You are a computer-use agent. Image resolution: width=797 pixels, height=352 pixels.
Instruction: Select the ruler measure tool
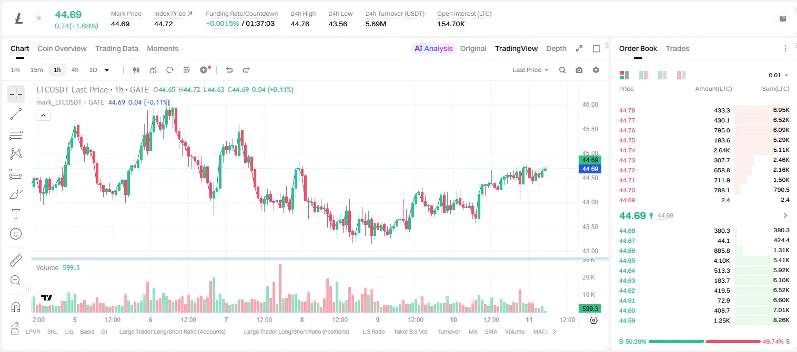pyautogui.click(x=16, y=260)
